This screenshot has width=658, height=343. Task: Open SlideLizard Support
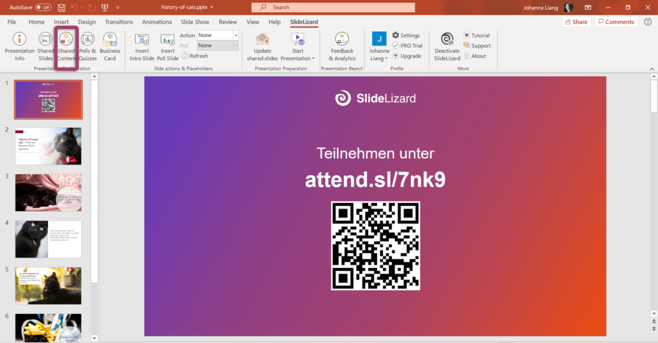(x=477, y=46)
